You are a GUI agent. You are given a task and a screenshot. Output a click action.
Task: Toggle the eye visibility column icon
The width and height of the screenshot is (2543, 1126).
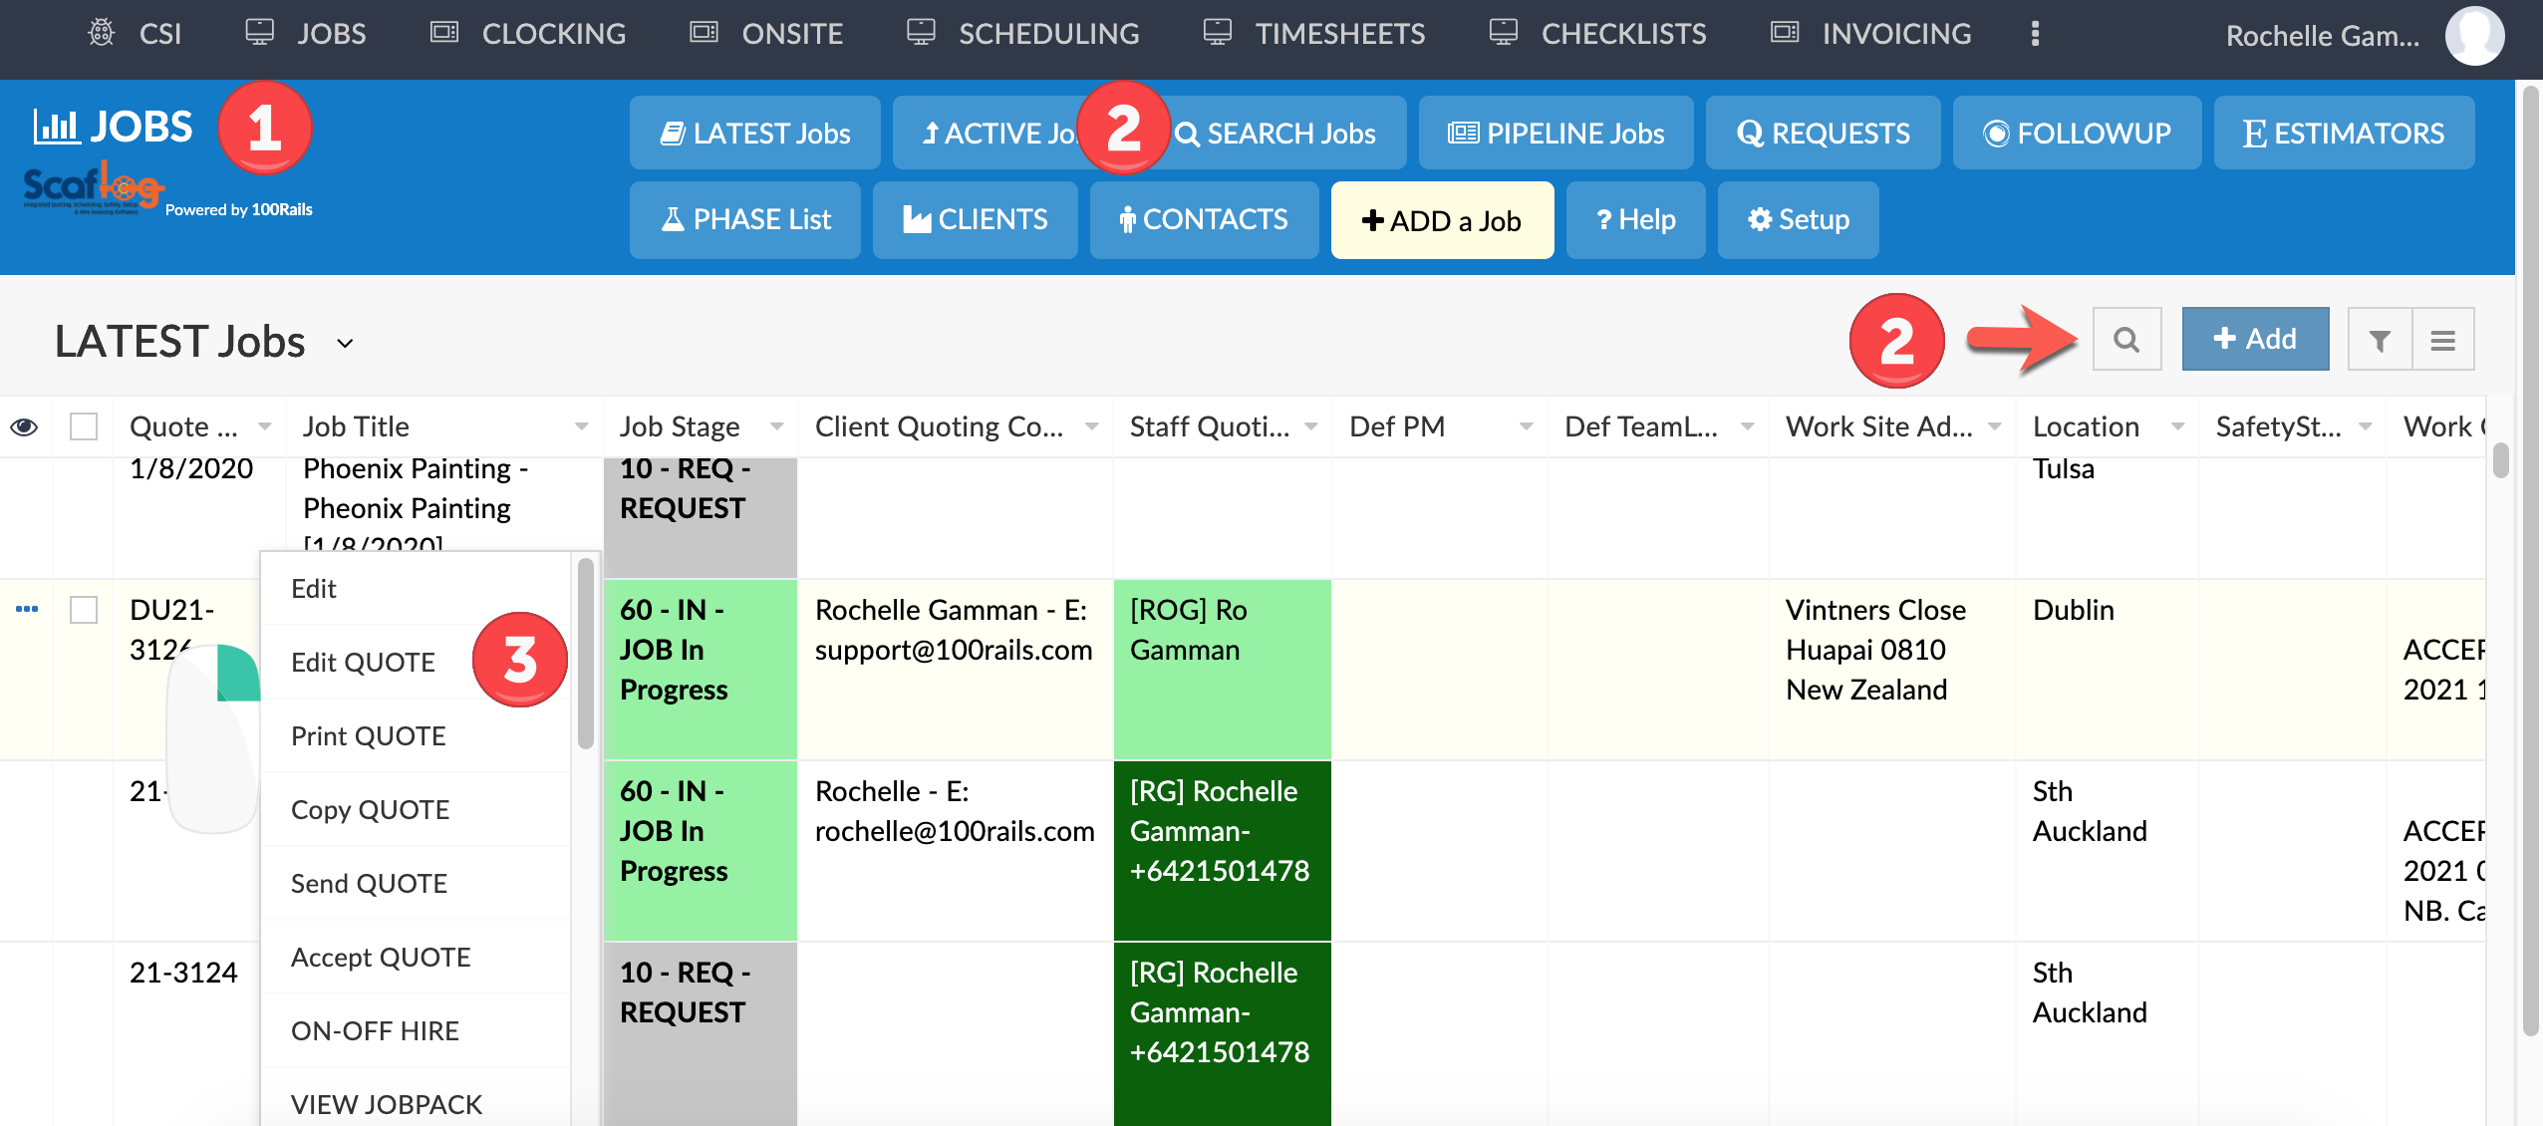coord(24,426)
